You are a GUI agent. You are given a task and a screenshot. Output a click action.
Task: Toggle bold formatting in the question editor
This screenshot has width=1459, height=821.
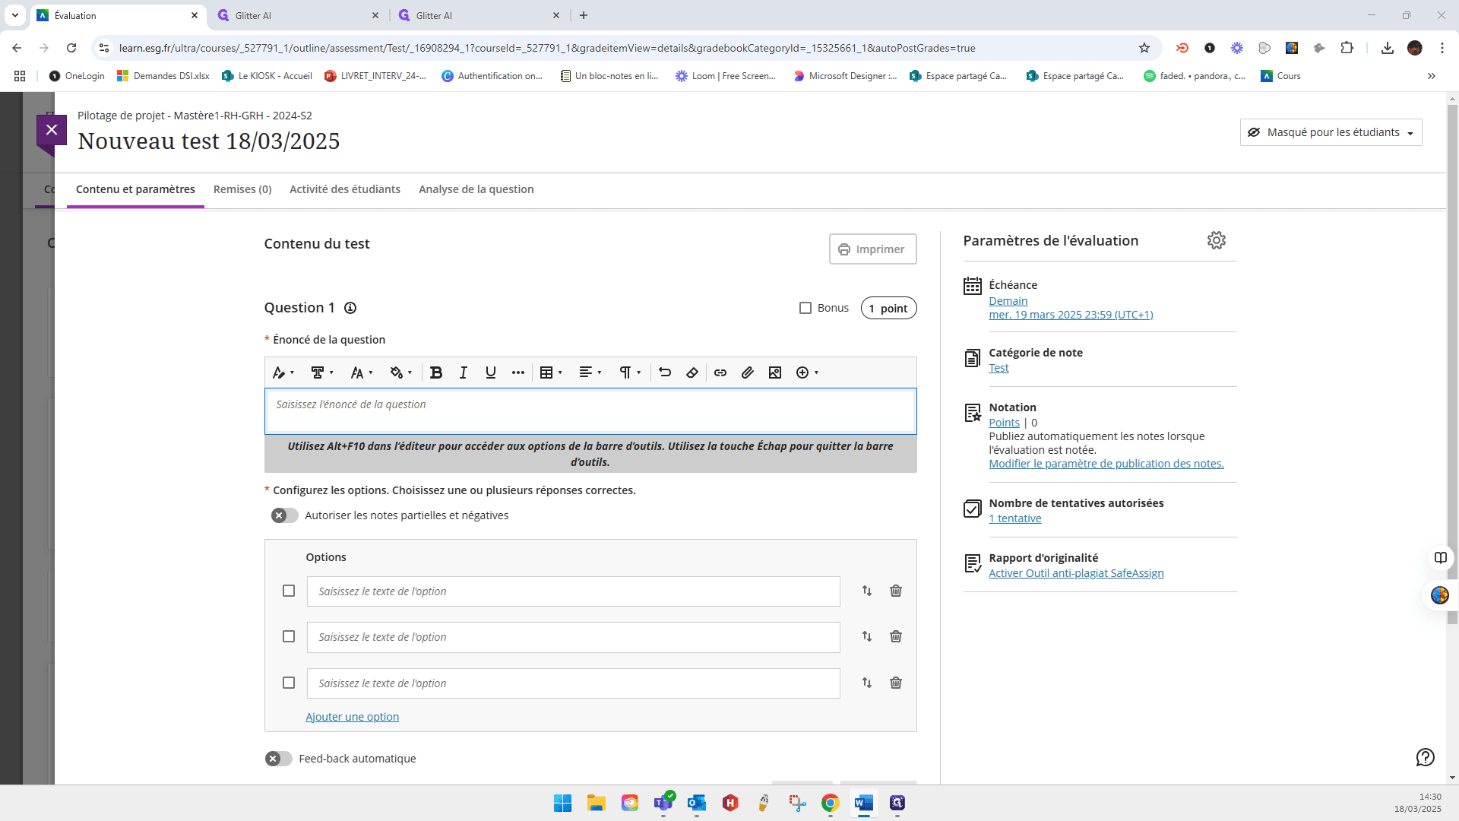436,372
